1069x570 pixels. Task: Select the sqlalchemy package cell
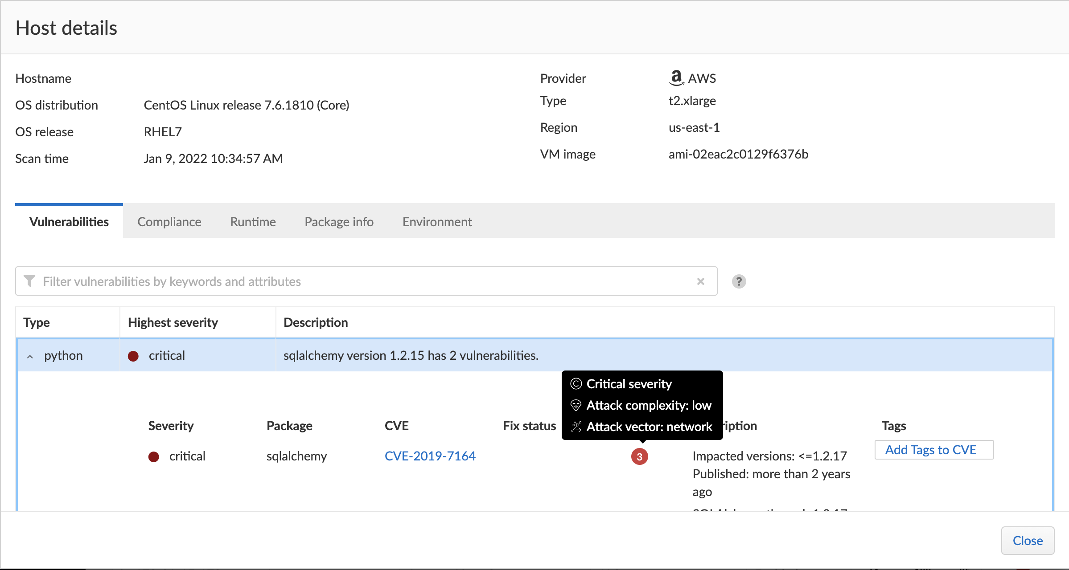[296, 456]
